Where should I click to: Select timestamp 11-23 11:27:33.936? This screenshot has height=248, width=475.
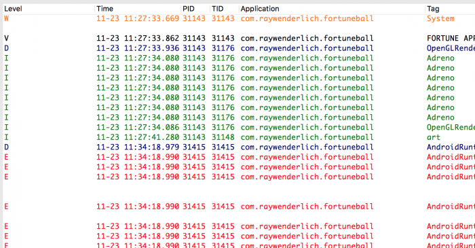(138, 48)
